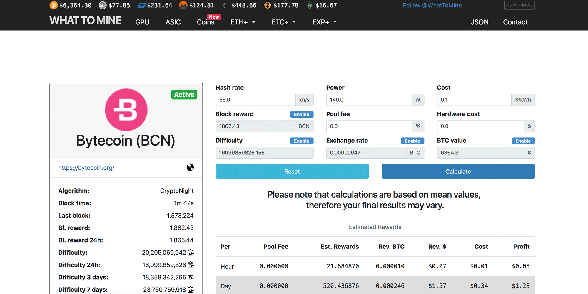Click the Day Est. Rewards 520.436876
Viewport: 588px width, 294px height.
click(x=341, y=286)
